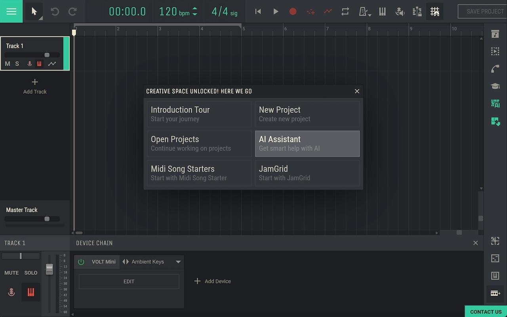
Task: Click the BPM tempo up arrow
Action: pyautogui.click(x=194, y=9)
